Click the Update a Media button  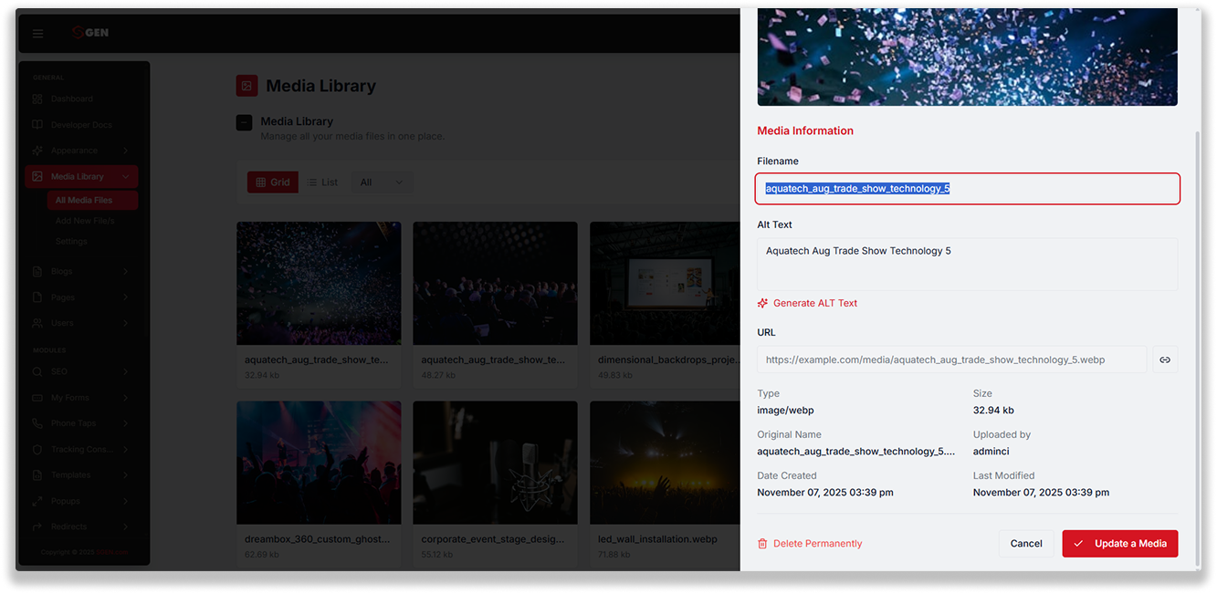pos(1120,544)
